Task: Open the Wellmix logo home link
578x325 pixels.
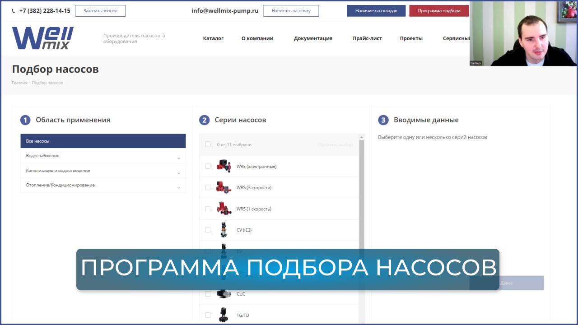Action: tap(42, 38)
